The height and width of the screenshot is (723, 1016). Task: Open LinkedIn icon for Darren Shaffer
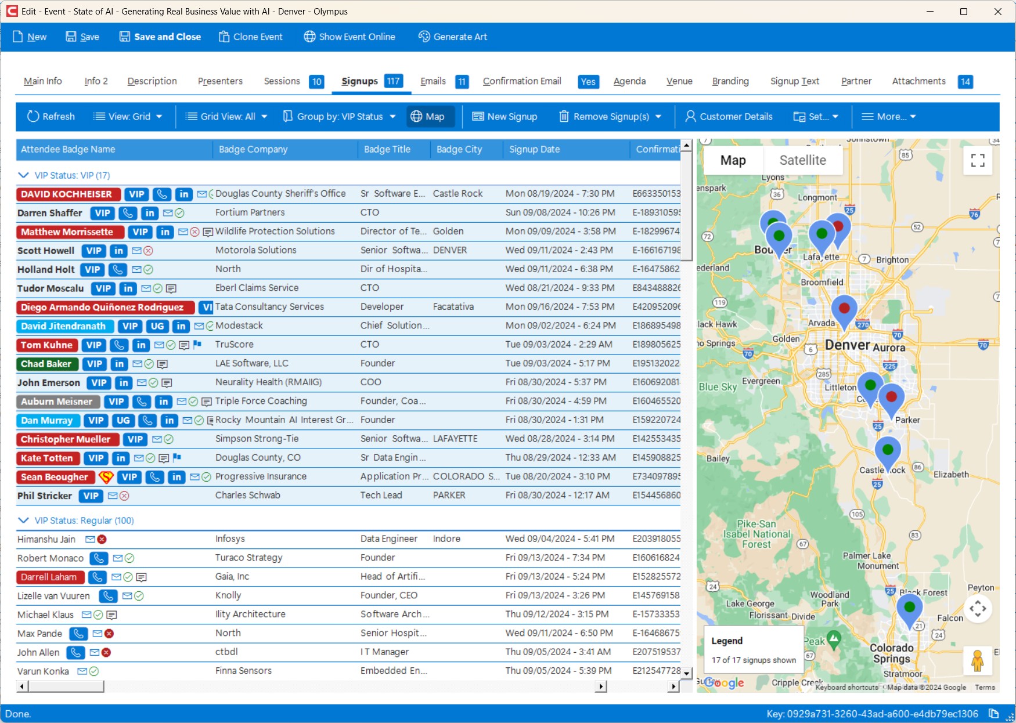[150, 213]
